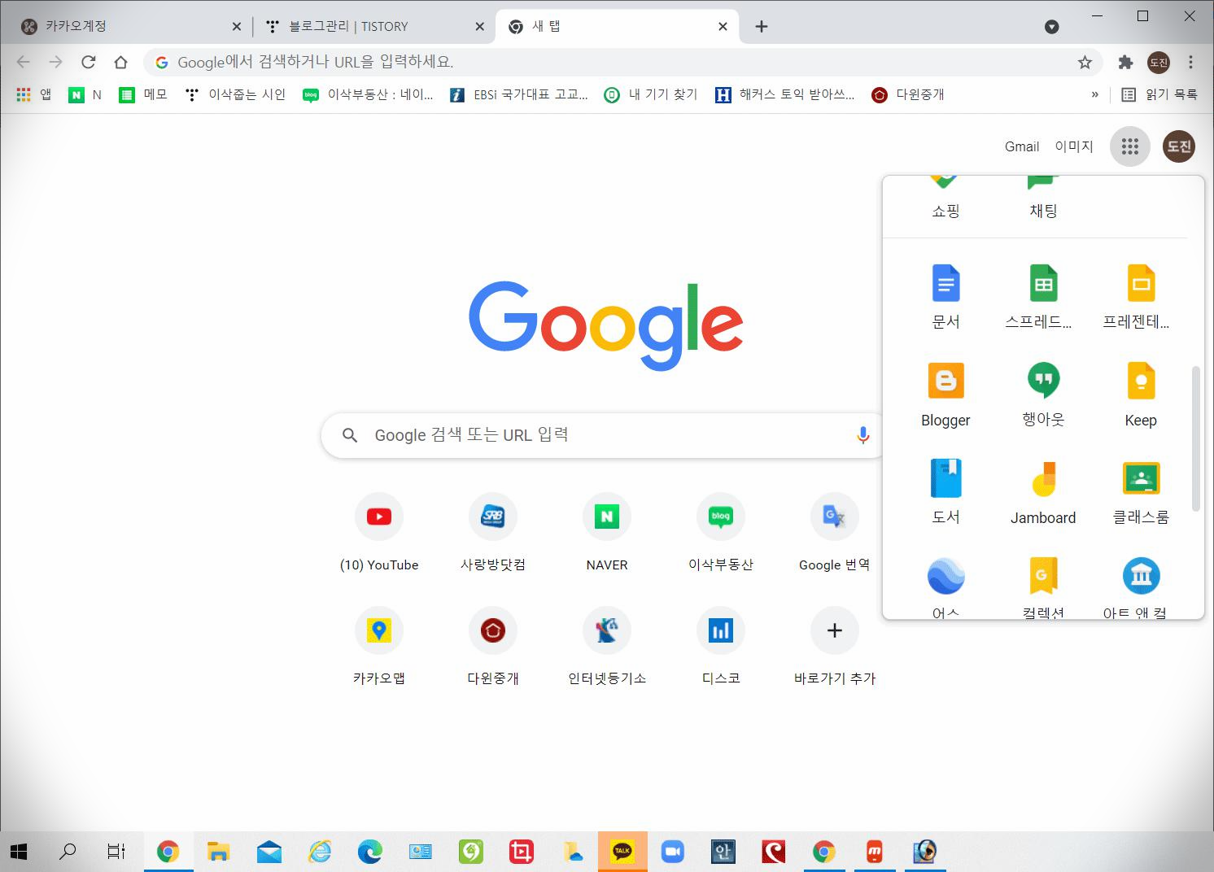Select the 새 탭 tab
This screenshot has width=1214, height=872.
[616, 26]
